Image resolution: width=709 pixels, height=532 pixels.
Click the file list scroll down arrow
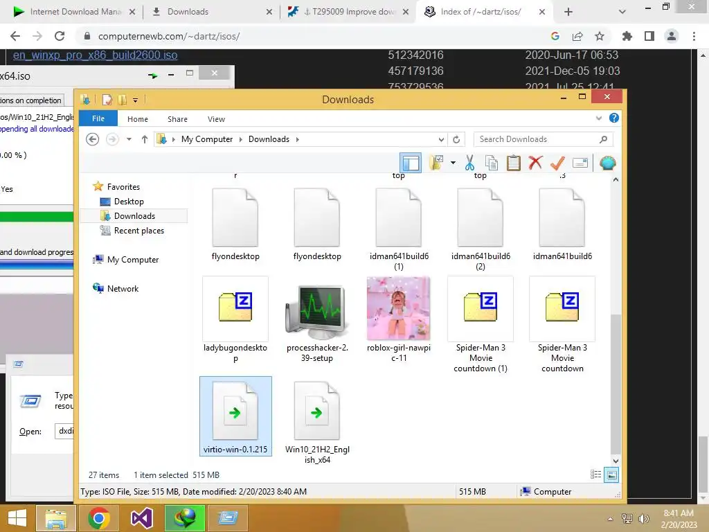pos(616,461)
